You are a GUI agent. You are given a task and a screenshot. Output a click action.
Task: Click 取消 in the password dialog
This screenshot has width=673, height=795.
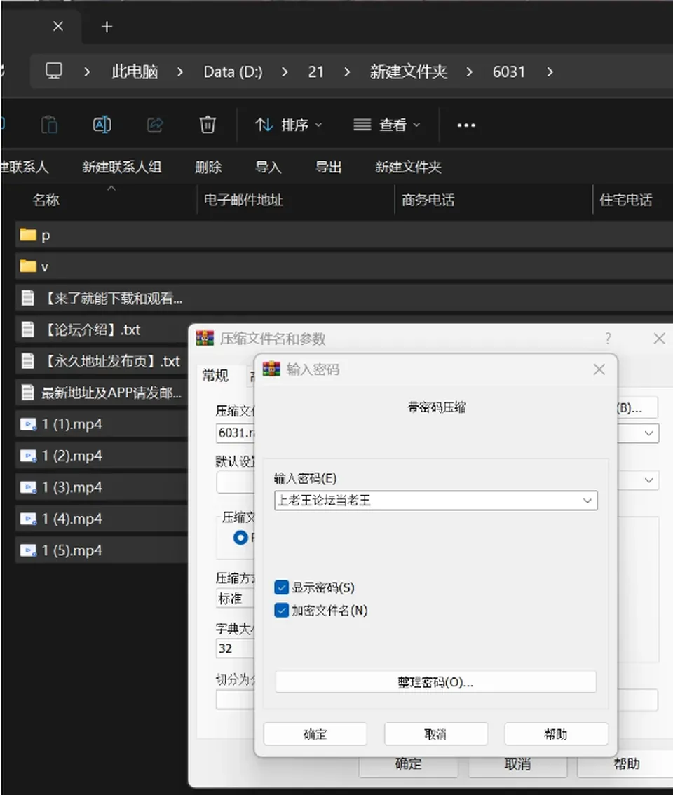[x=435, y=734]
